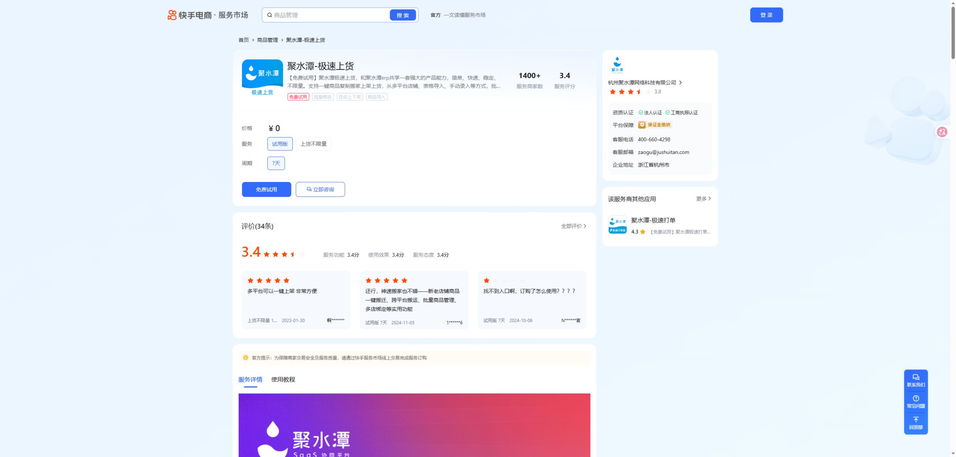Screen dimensions: 956x457
Task: Click customer service phone 400-660-4298
Action: [654, 139]
